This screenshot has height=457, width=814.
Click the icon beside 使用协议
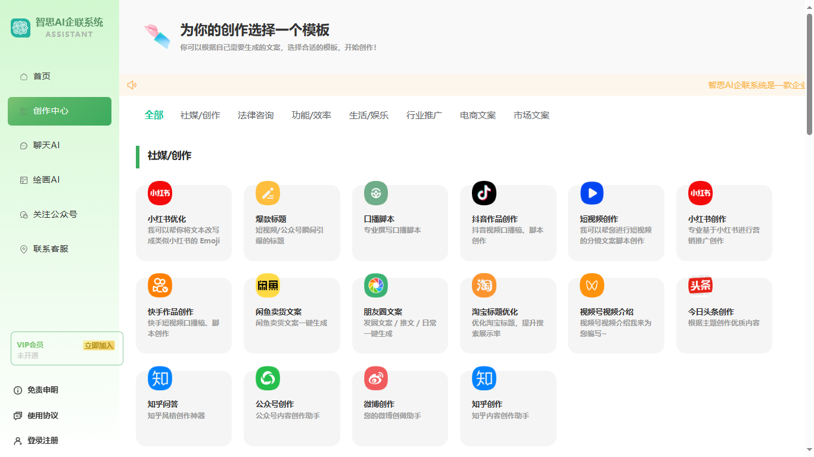18,416
